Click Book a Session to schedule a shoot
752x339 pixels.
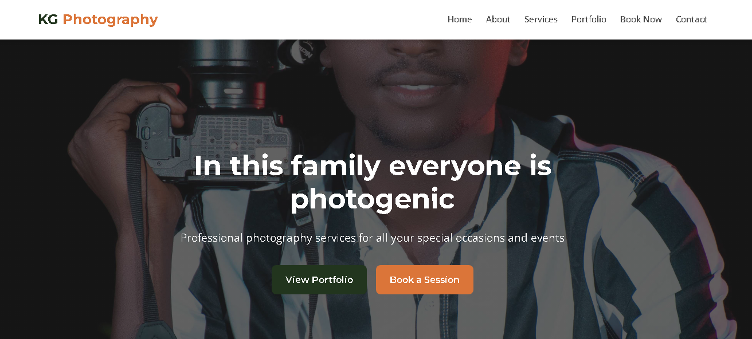pos(424,279)
